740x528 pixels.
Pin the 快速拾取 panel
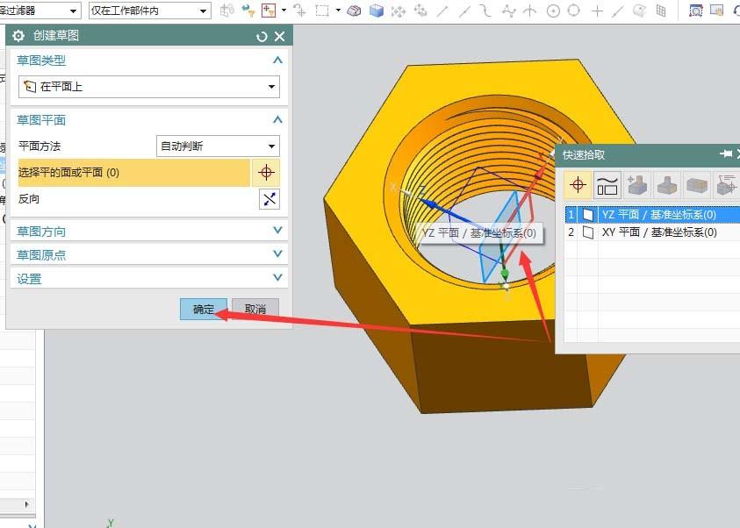pos(726,154)
